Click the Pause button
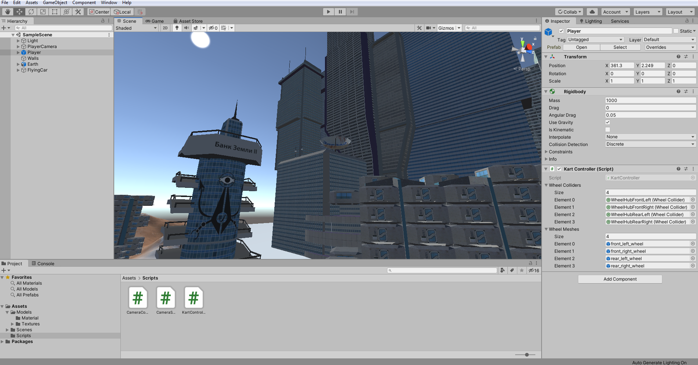 (340, 12)
